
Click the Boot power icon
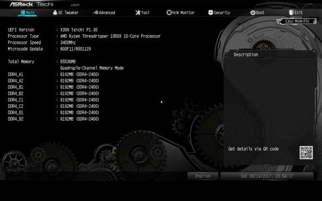[253, 12]
